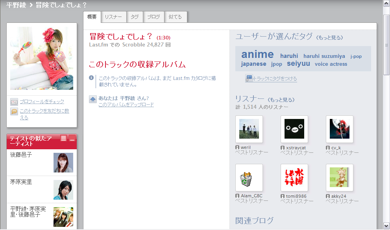
Task: Select the haruhi suzumiya tag
Action: pos(324,56)
